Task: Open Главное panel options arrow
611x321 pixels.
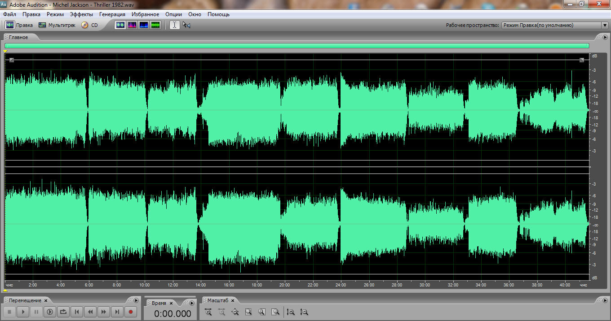Action: [605, 37]
